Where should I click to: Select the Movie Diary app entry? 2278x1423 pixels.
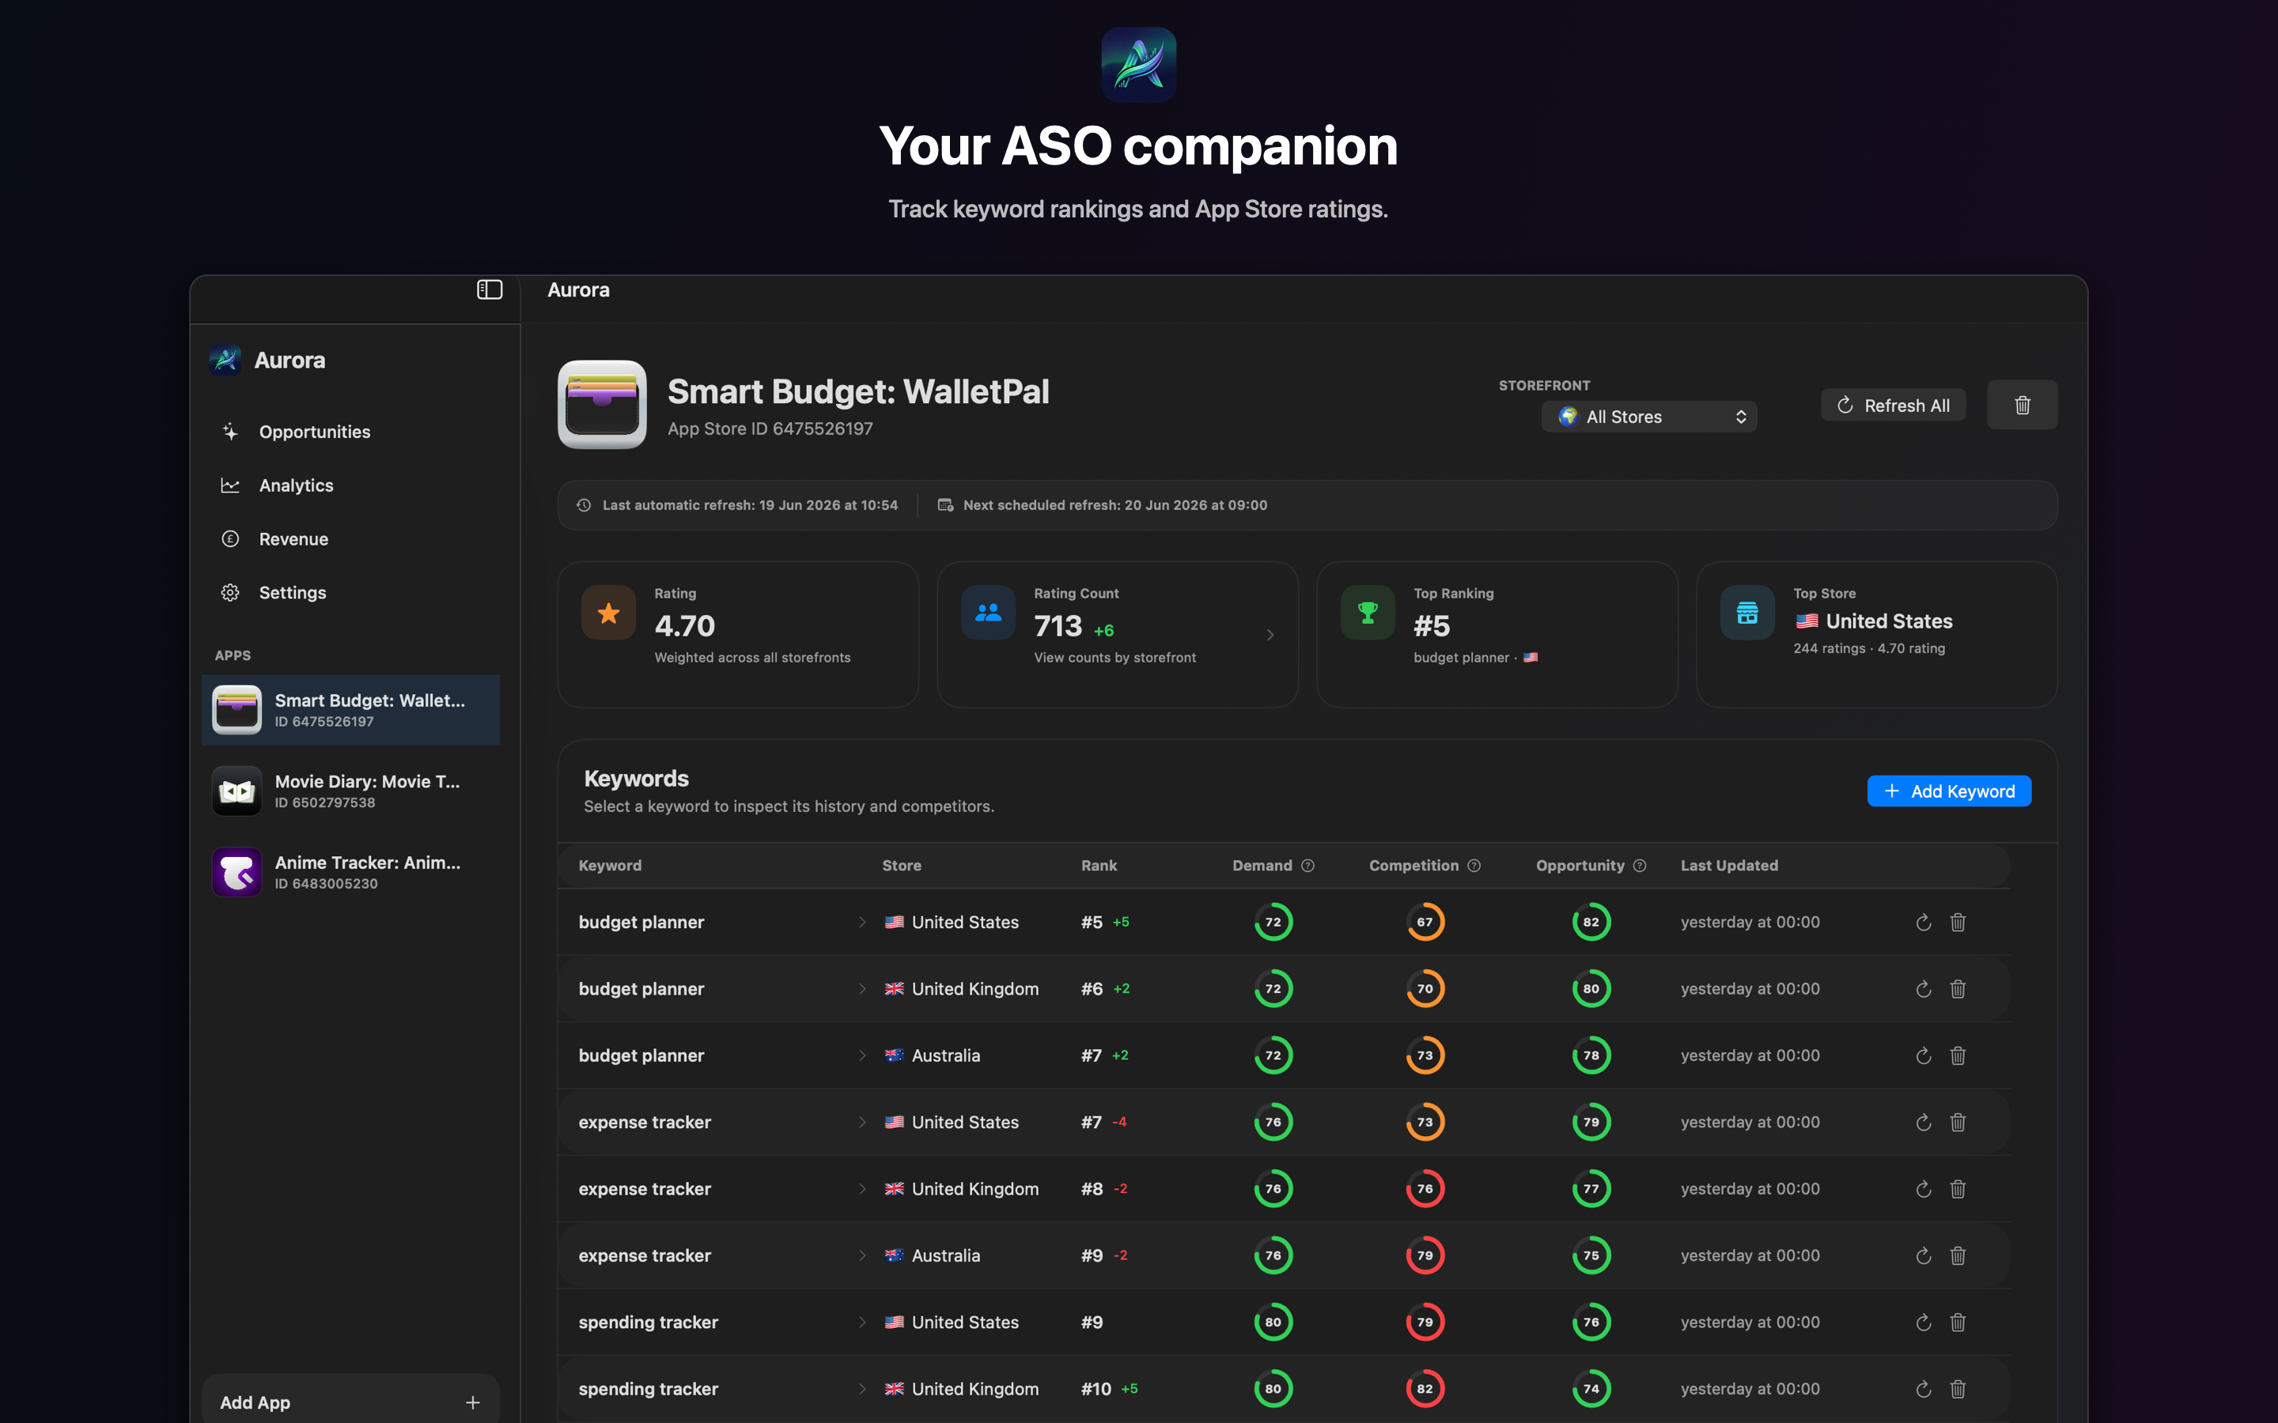coord(350,791)
